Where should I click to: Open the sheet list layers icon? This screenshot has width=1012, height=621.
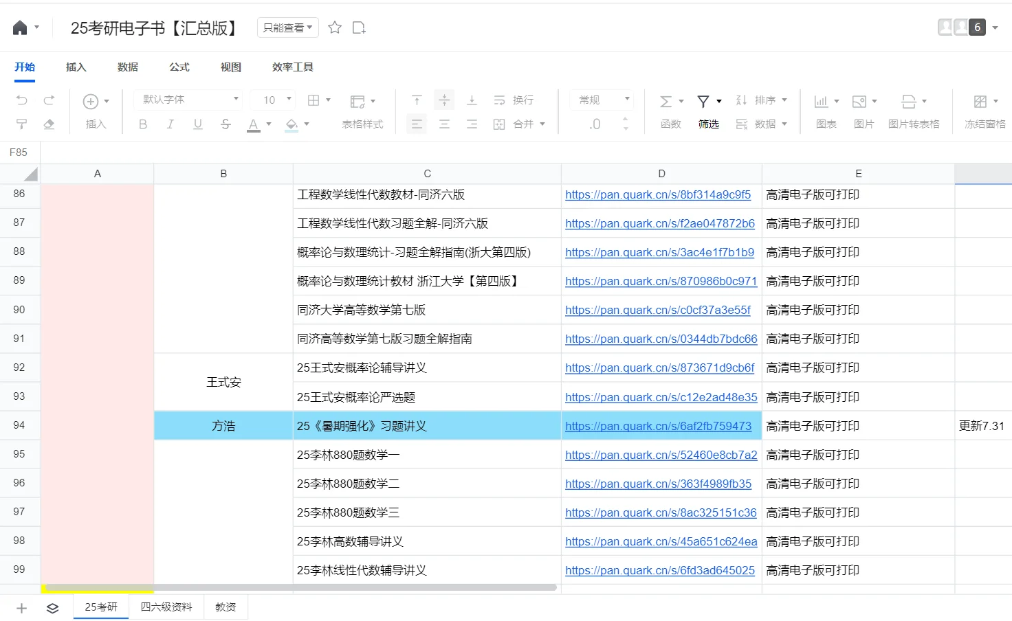point(52,608)
